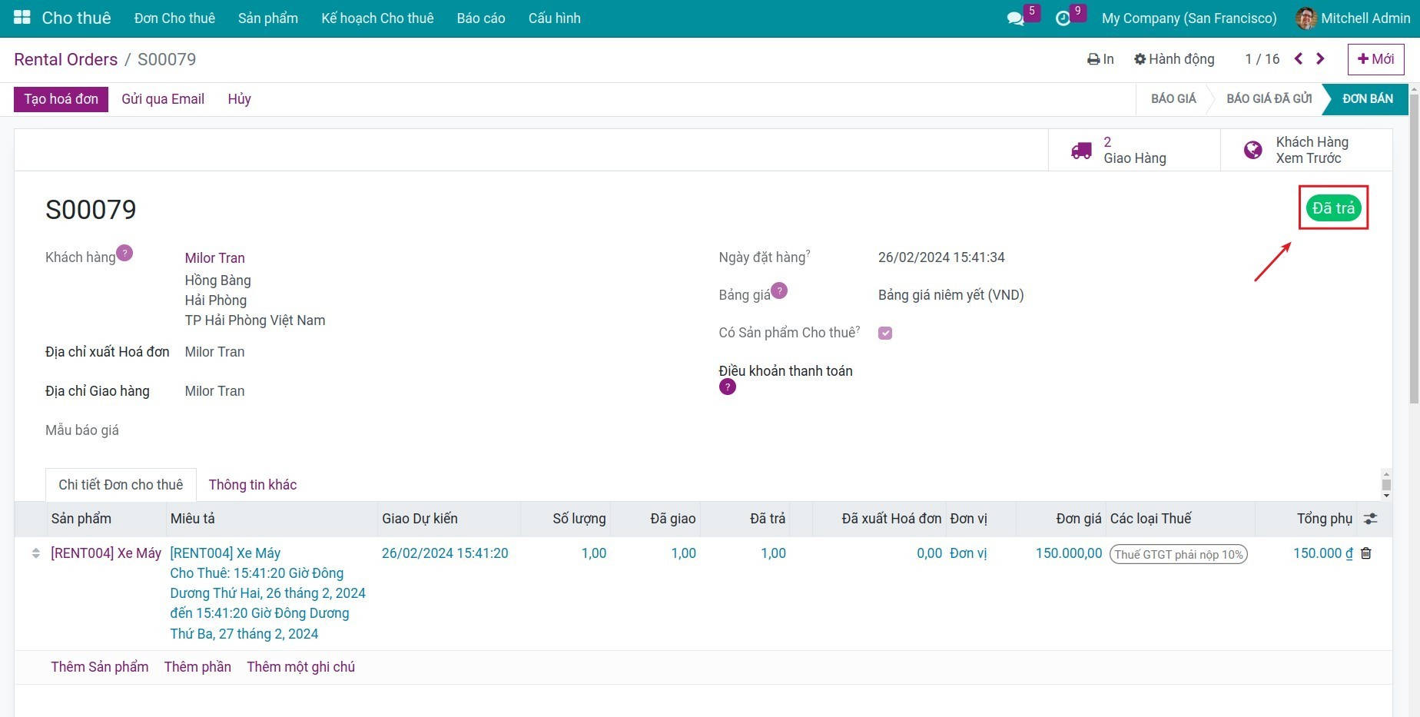1420x717 pixels.
Task: Open the apps grid home menu icon
Action: pos(22,18)
